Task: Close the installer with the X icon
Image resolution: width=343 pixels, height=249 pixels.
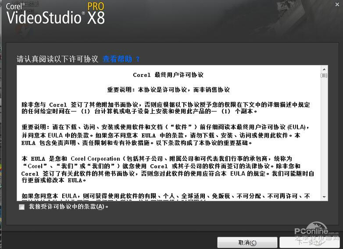Action: [337, 4]
